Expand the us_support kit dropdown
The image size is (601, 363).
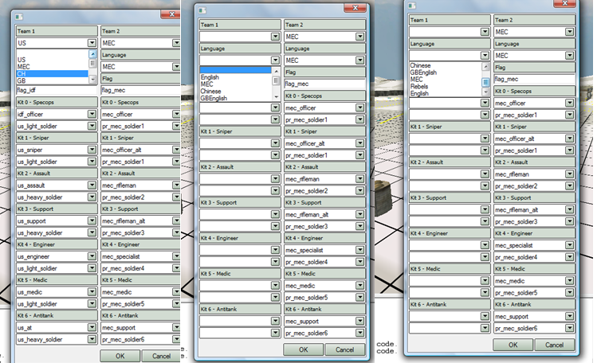coord(93,221)
